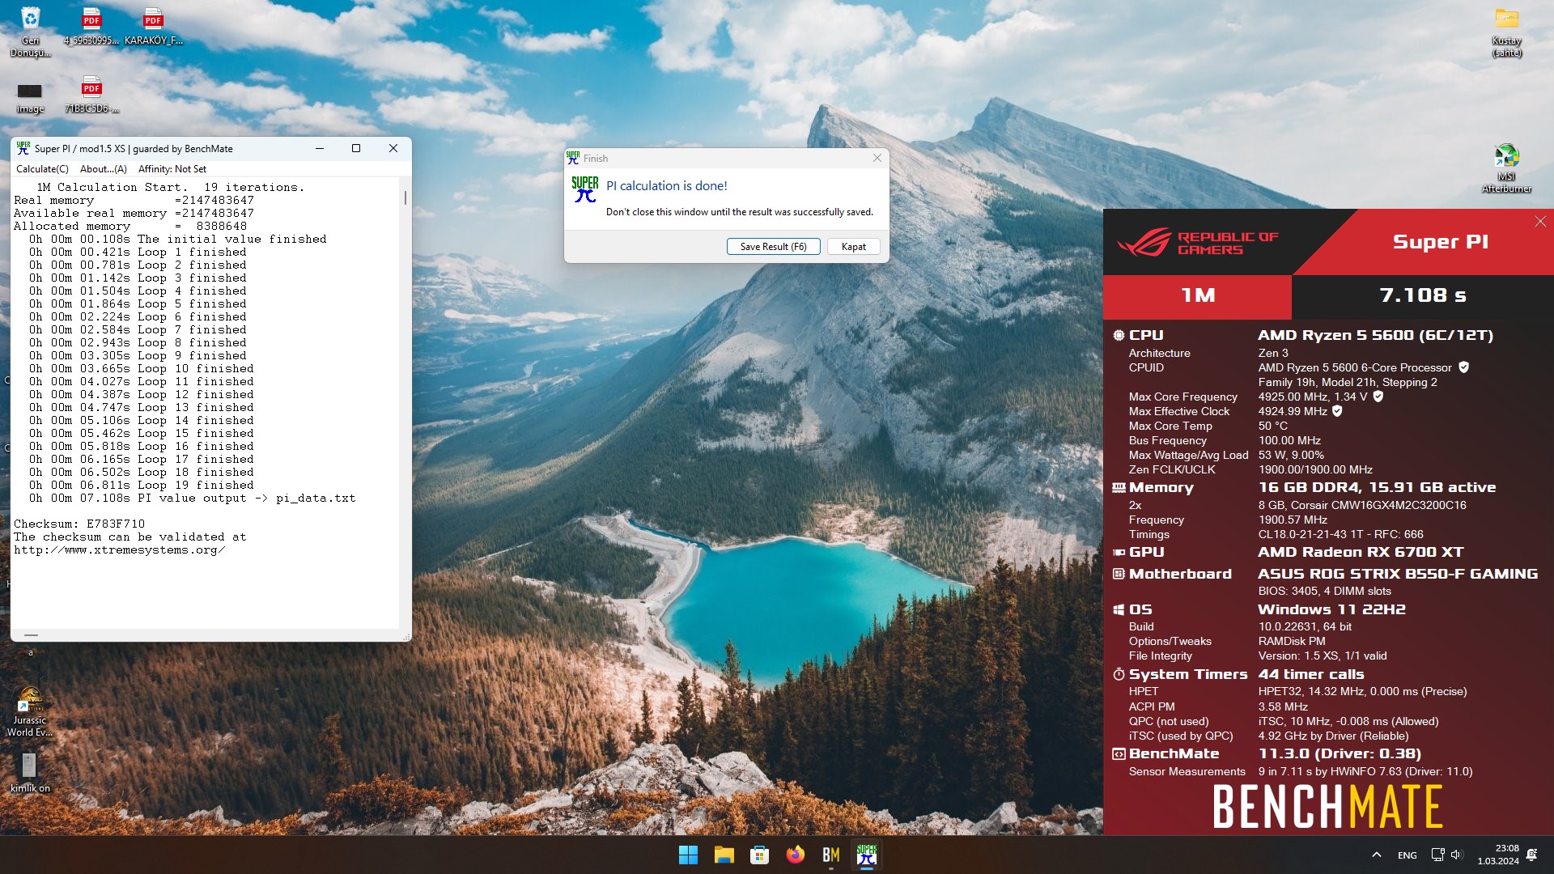Click the BenchMate section icon

(1119, 753)
